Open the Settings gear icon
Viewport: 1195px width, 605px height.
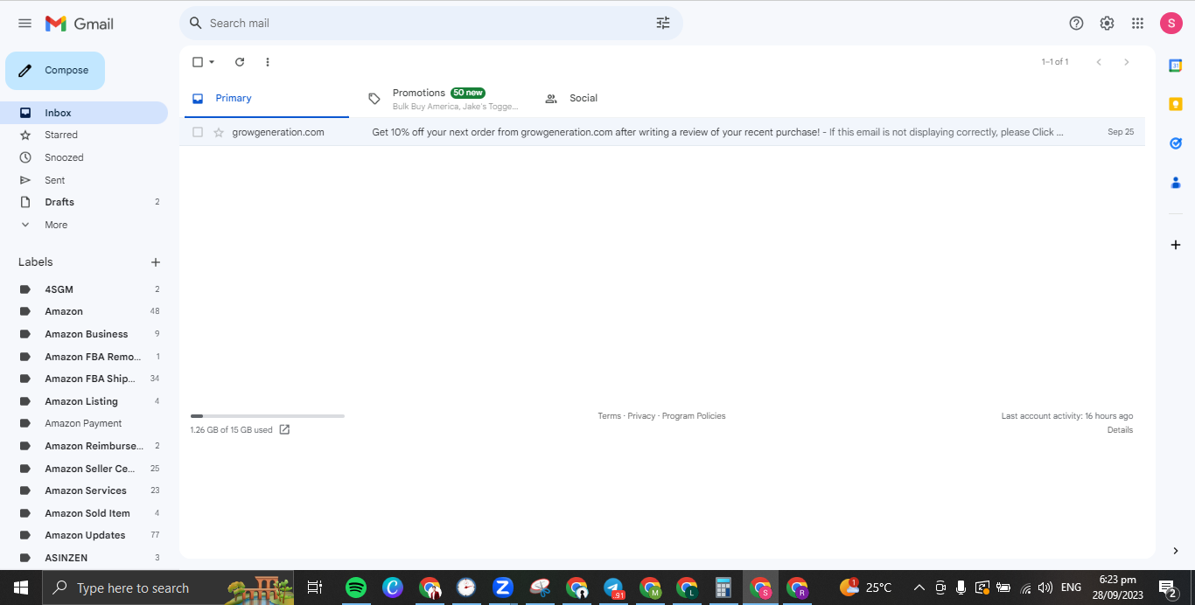tap(1108, 24)
